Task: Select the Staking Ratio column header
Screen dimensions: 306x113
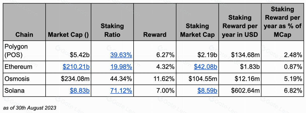Action: point(112,30)
